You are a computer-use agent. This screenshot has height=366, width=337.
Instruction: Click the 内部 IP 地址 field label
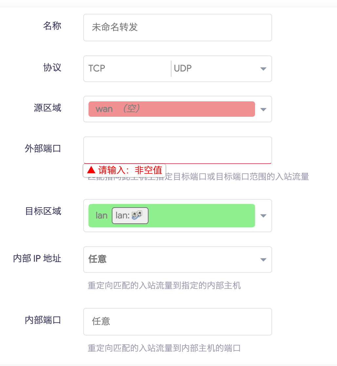click(x=37, y=258)
